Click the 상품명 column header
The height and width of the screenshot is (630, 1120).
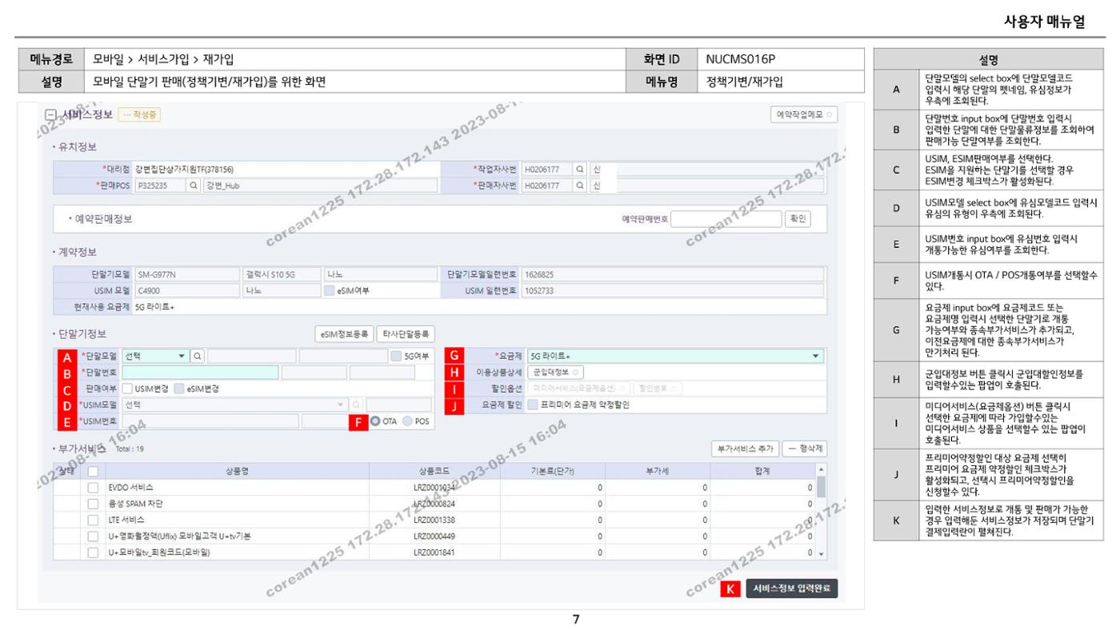[238, 471]
